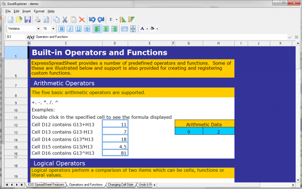The image size is (302, 189).
Task: Expand the AutoSum sigma dropdown arrow
Action: [x=117, y=19]
